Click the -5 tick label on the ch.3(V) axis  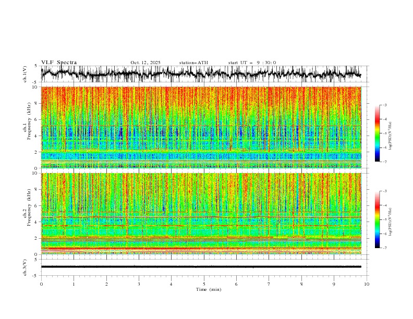coord(35,276)
